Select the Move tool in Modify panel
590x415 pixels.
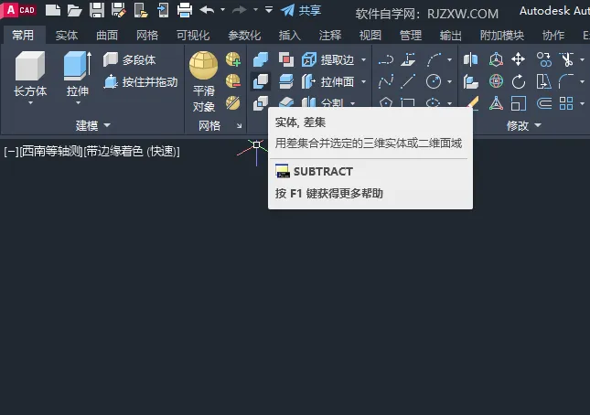(519, 59)
